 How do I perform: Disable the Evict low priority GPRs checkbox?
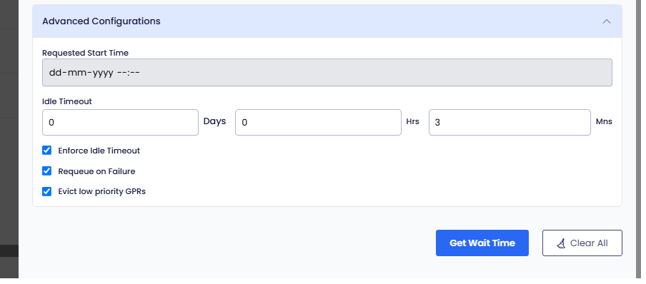pyautogui.click(x=47, y=191)
